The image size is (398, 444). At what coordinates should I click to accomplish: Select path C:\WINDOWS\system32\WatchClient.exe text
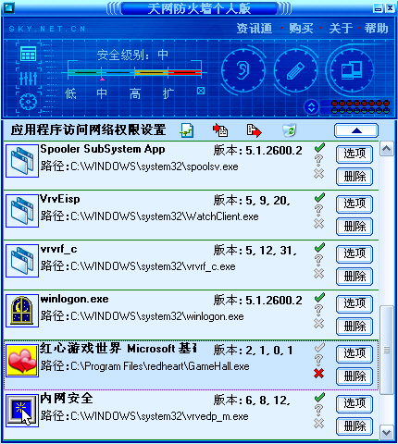click(x=165, y=216)
